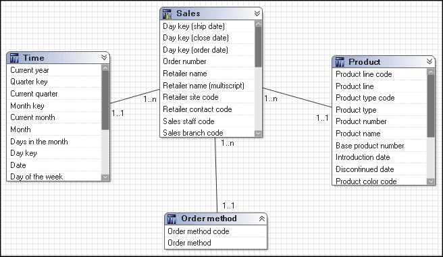Click the Order method table icon
The image size is (443, 257).
[x=172, y=219]
